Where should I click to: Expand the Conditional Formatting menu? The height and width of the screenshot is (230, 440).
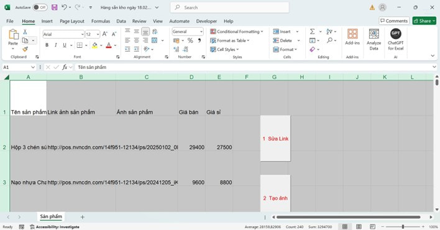[237, 32]
